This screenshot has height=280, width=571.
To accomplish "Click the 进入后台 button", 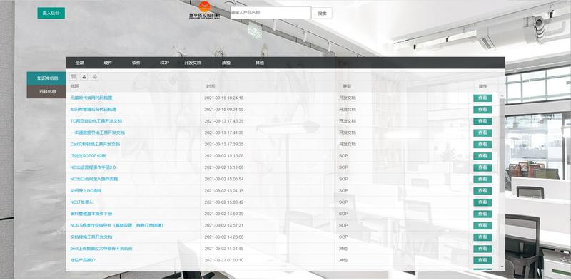I will point(51,13).
